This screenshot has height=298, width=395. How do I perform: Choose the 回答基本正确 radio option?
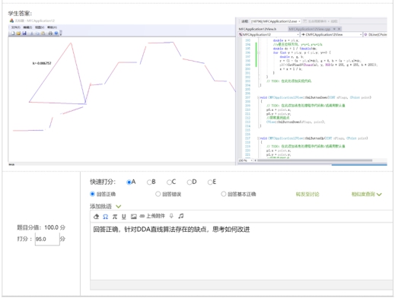point(224,194)
